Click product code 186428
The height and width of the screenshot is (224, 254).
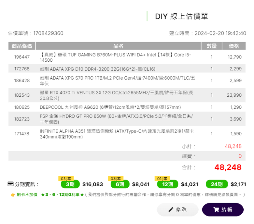[x=22, y=81]
